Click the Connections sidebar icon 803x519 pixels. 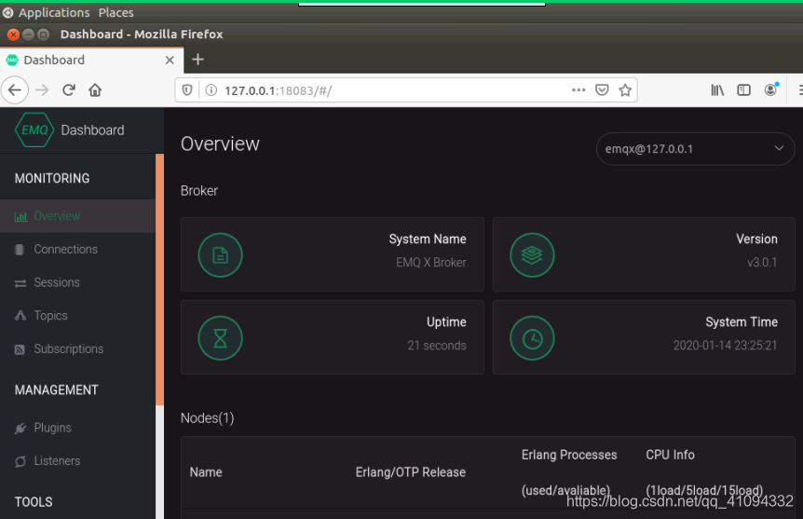click(x=20, y=250)
